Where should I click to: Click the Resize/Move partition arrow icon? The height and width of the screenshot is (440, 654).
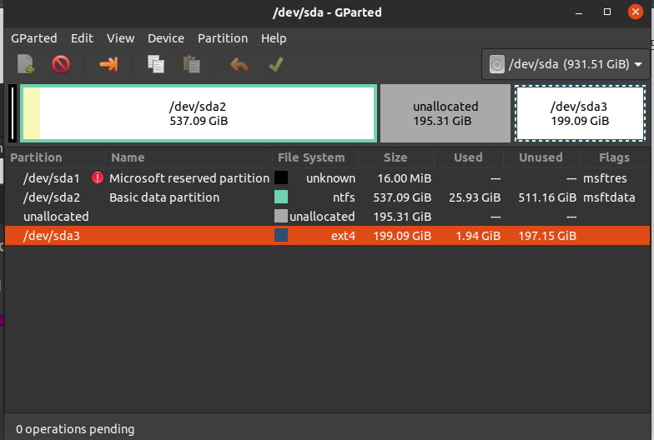[x=108, y=64]
